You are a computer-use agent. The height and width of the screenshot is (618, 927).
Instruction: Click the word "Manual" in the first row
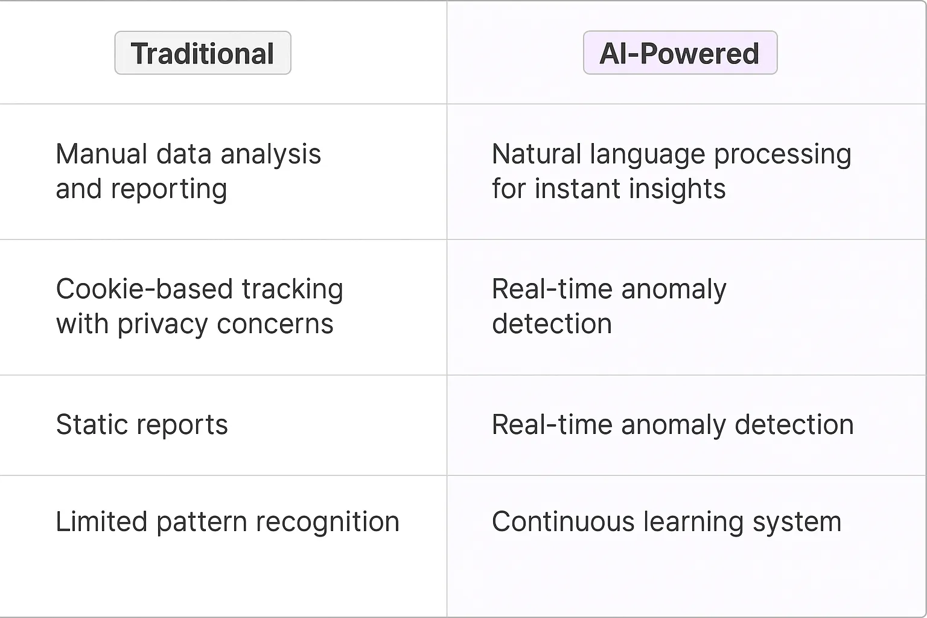point(101,154)
